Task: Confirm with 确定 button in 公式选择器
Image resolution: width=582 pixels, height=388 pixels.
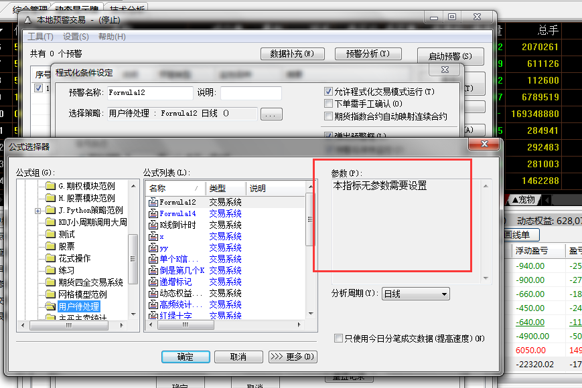Action: click(186, 357)
